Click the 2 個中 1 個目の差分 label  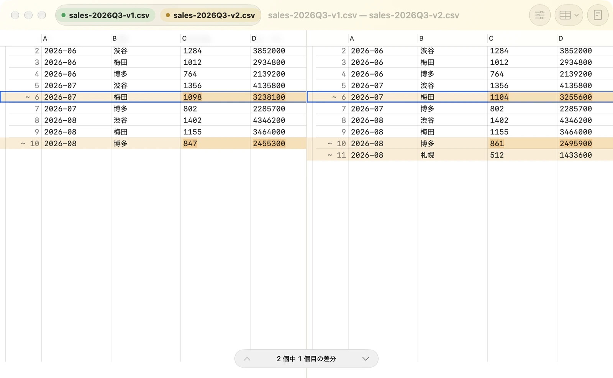306,359
